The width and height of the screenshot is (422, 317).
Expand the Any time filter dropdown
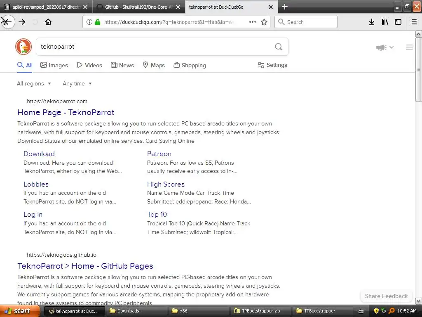click(77, 83)
